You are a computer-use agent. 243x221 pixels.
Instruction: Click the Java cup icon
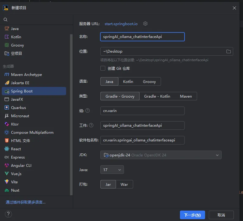point(7,28)
